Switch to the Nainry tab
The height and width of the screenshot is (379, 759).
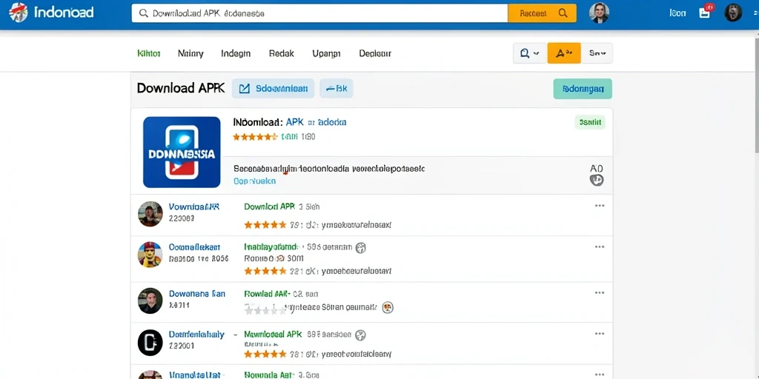(190, 53)
